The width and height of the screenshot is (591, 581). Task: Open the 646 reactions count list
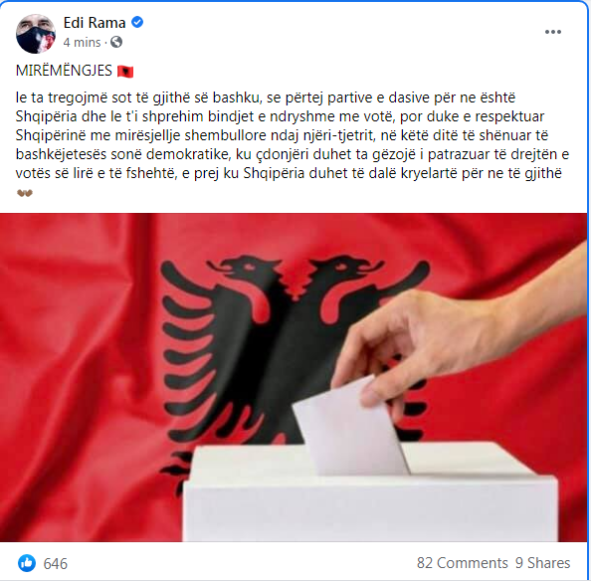tap(56, 564)
